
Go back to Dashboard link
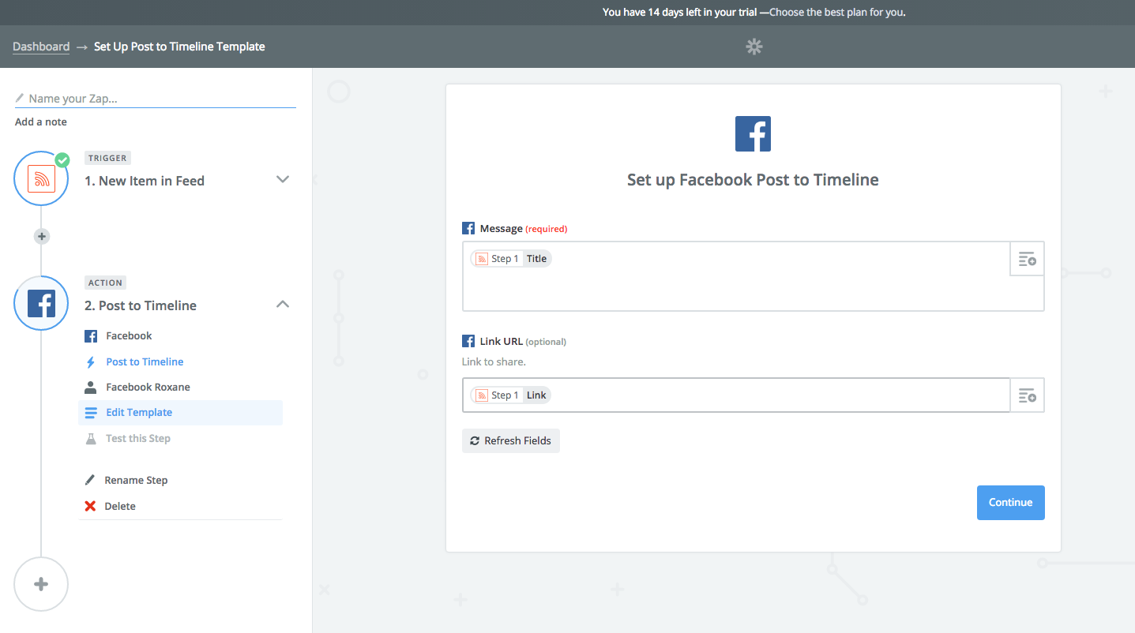[41, 47]
